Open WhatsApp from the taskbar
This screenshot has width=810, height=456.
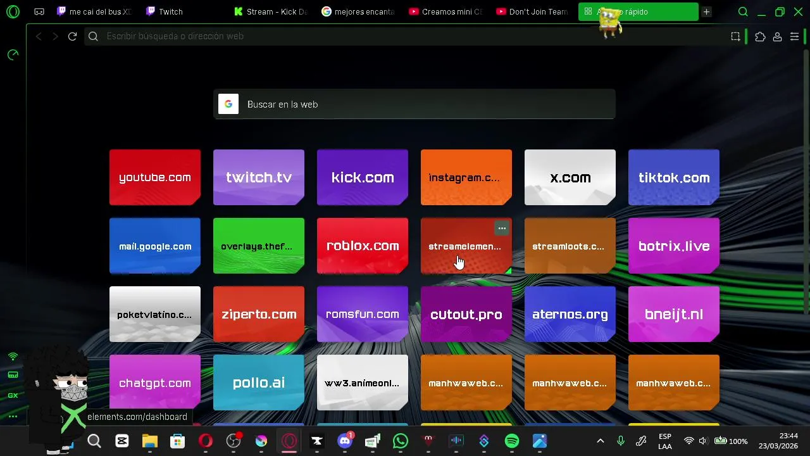point(401,441)
